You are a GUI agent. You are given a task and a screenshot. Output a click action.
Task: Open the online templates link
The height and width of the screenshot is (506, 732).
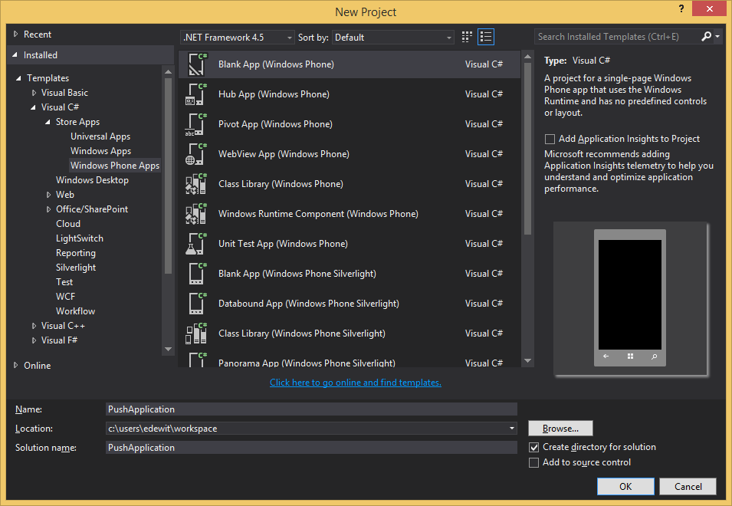point(355,383)
